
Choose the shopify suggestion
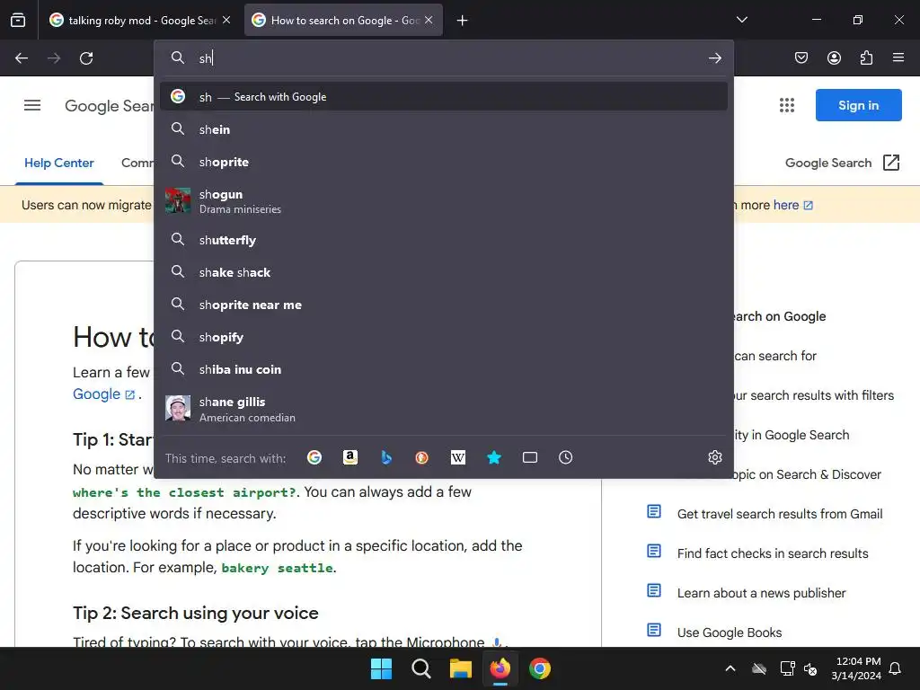(x=444, y=337)
